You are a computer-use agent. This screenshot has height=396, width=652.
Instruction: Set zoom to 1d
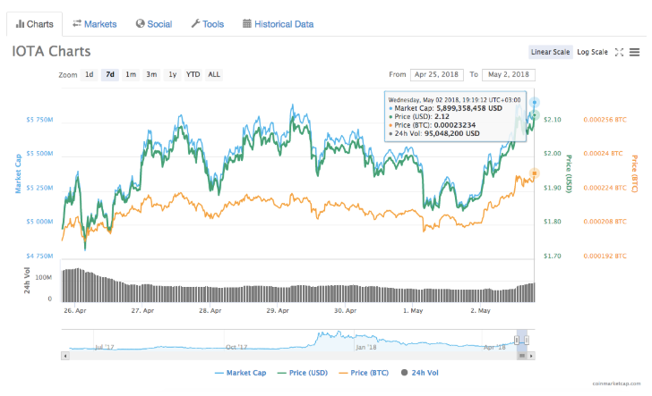[x=90, y=75]
